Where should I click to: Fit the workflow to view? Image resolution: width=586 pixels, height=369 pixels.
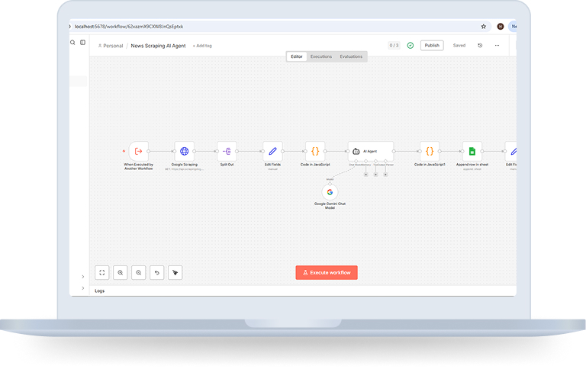point(102,272)
